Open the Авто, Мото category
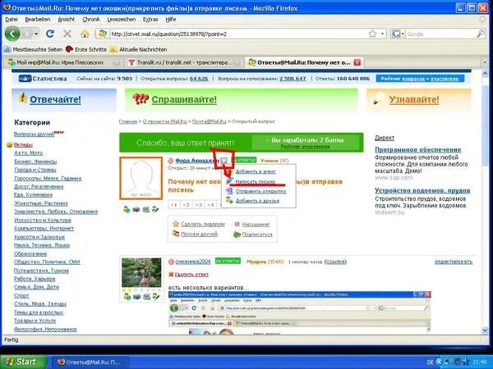The image size is (493, 369). click(28, 153)
